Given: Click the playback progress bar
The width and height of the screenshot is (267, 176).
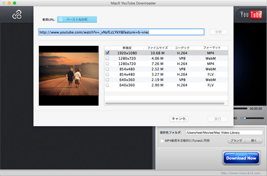Looking at the screenshot, I should click(x=240, y=108).
